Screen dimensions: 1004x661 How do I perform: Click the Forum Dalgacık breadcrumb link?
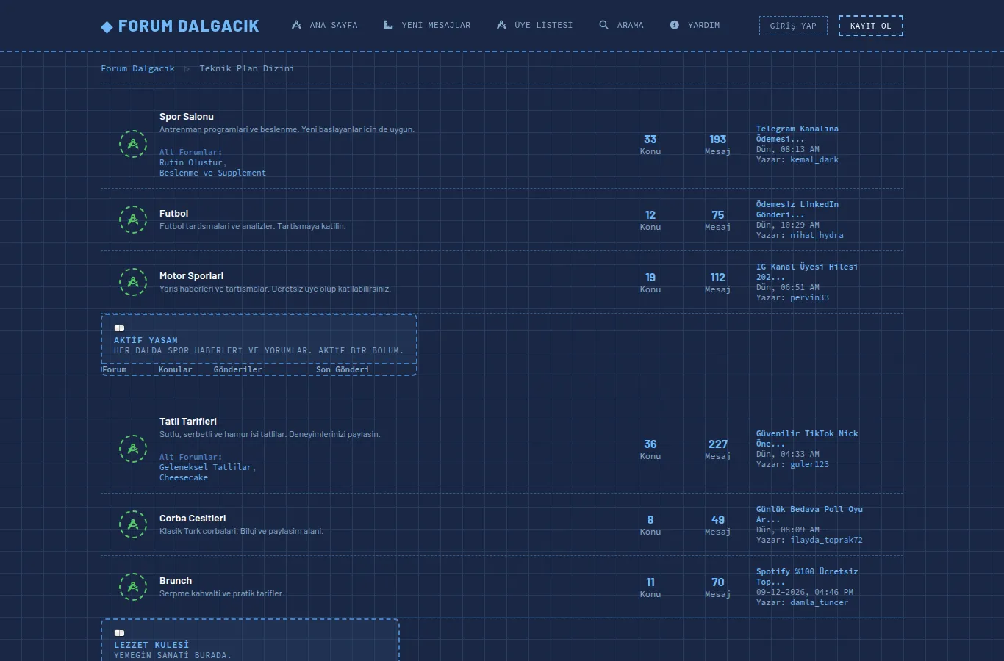138,68
